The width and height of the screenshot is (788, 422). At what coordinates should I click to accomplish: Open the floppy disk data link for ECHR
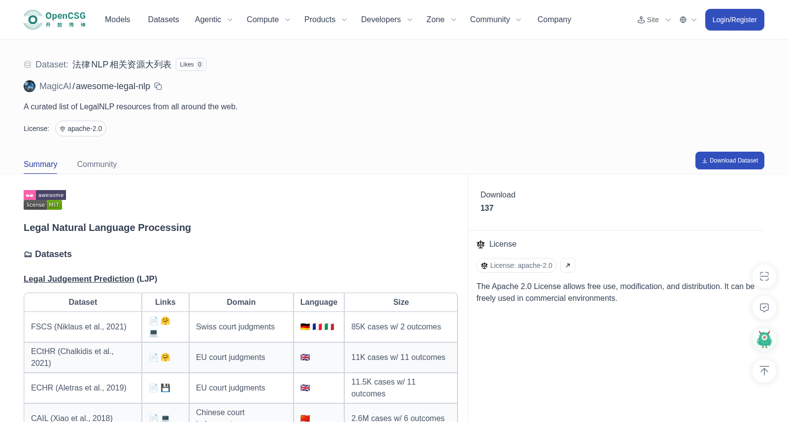(165, 388)
